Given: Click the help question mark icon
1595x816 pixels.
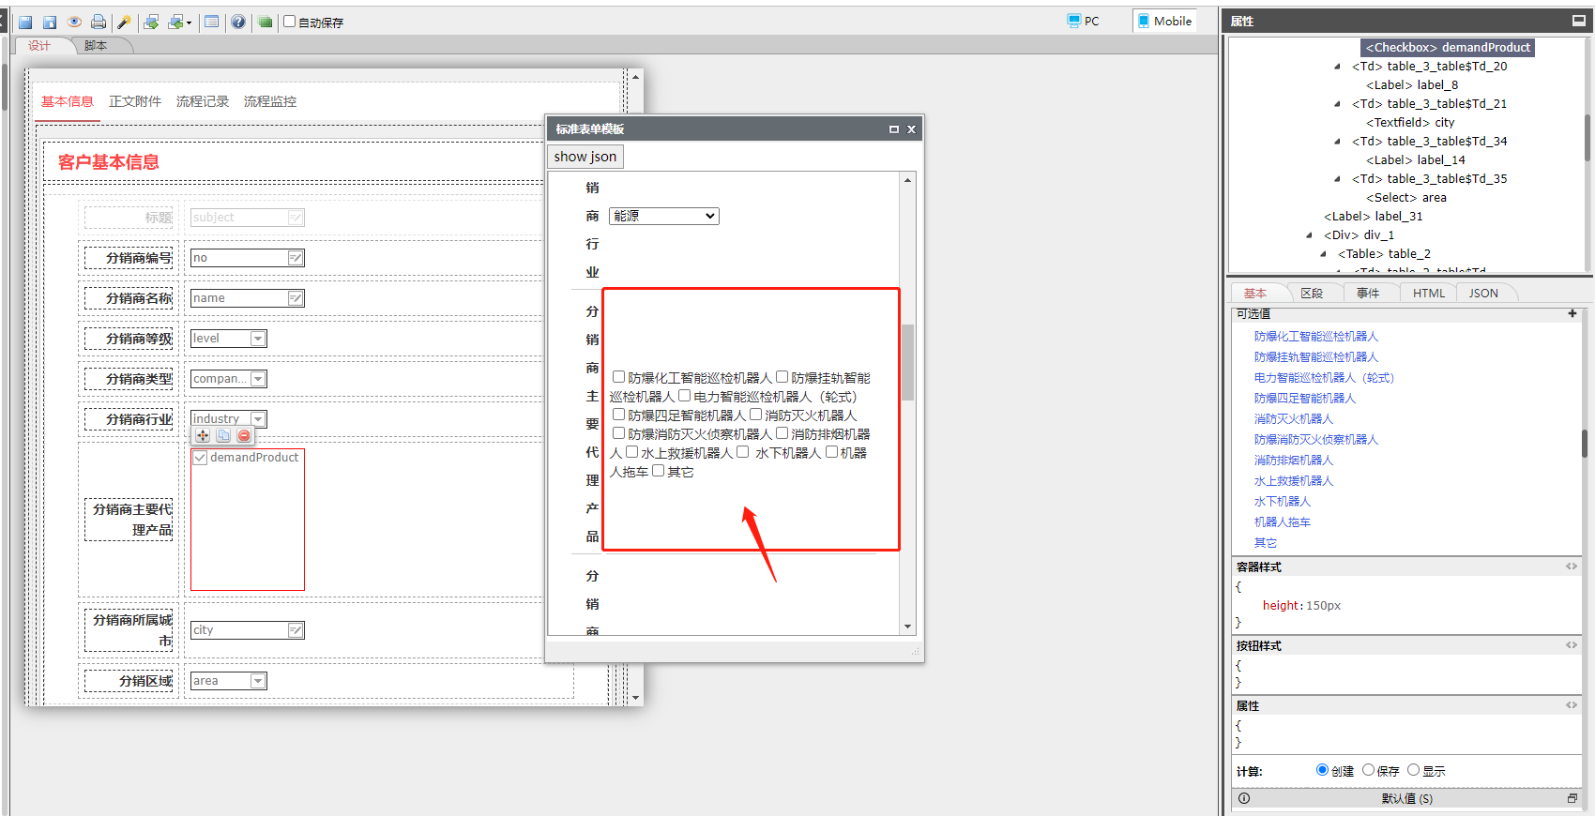Looking at the screenshot, I should (238, 22).
